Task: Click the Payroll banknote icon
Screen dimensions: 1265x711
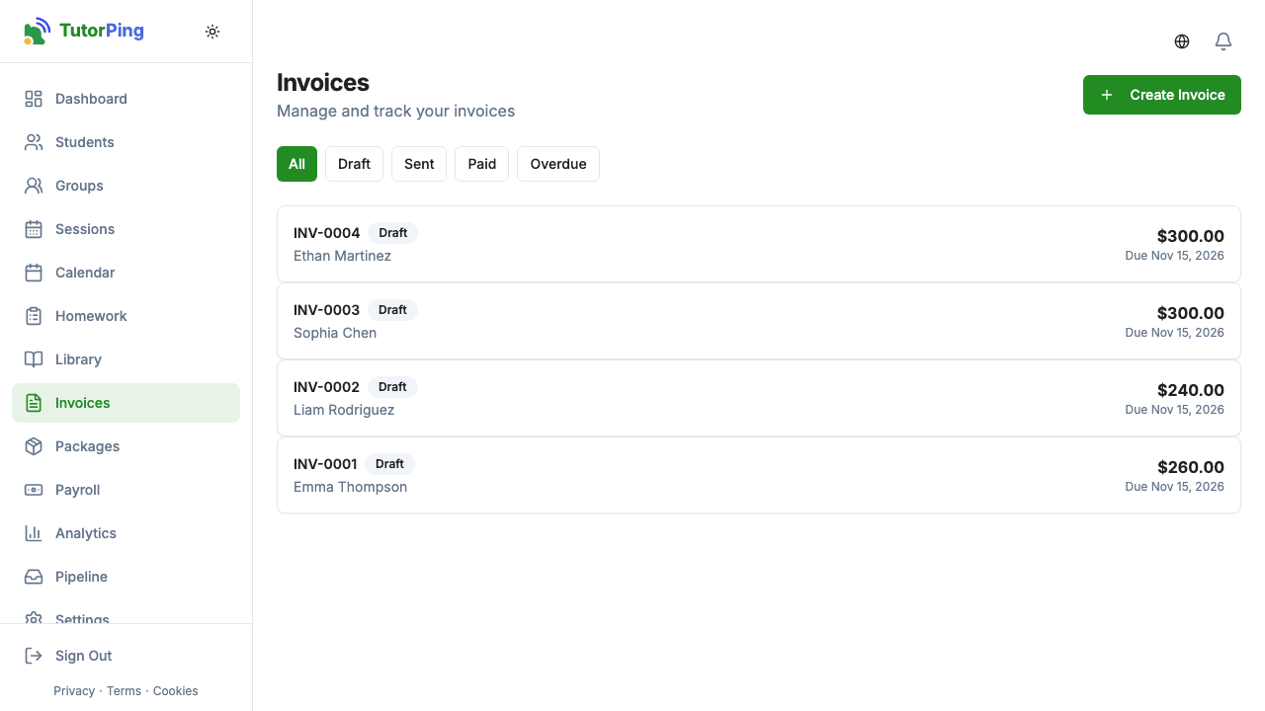Action: click(x=34, y=490)
